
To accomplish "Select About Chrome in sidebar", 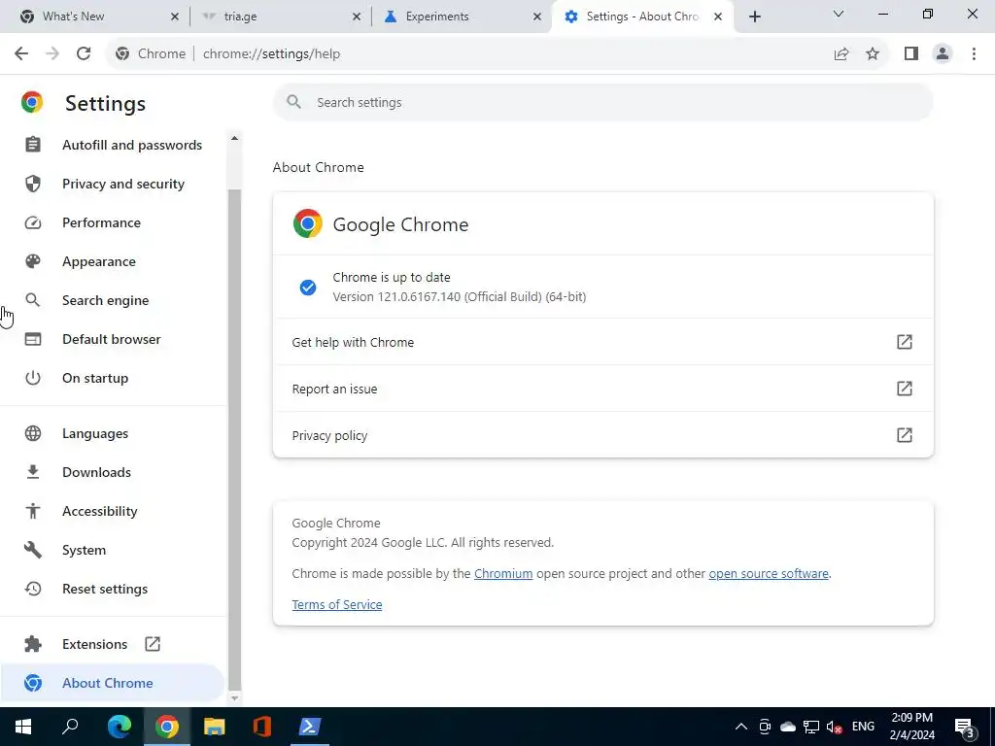I will (113, 683).
